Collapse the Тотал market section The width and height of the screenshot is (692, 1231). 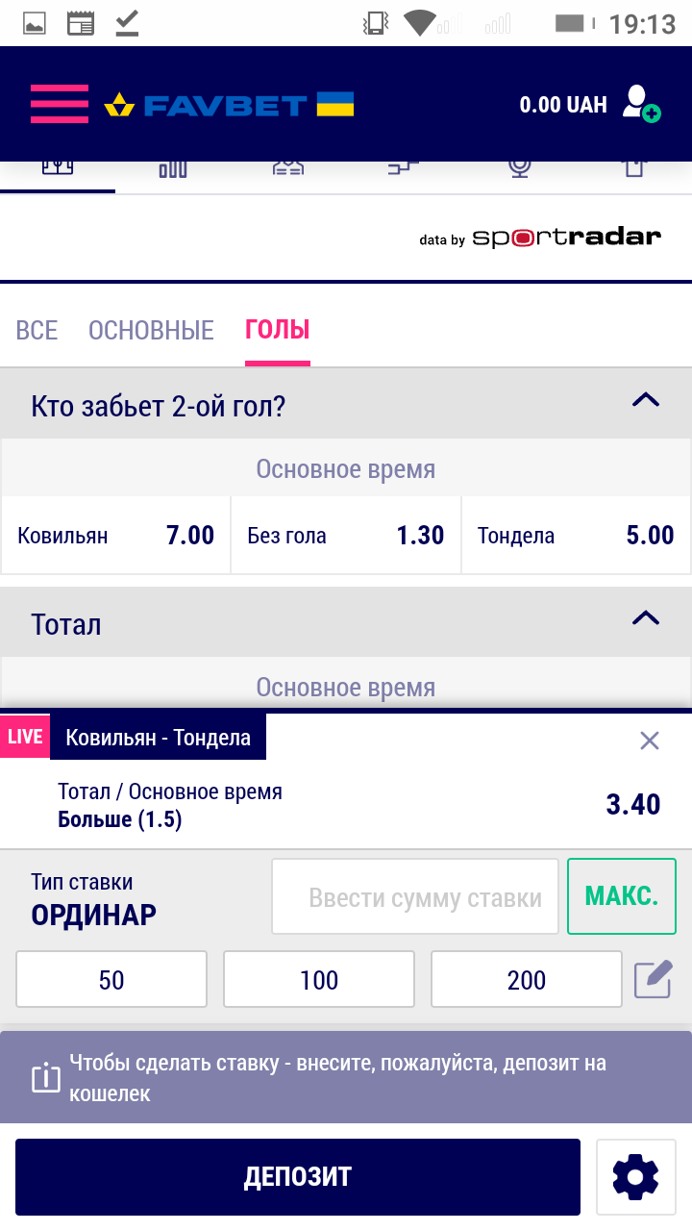point(645,618)
